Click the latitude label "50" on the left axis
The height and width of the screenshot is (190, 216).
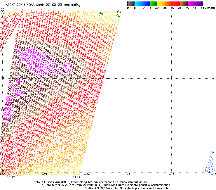click(x=2, y=10)
